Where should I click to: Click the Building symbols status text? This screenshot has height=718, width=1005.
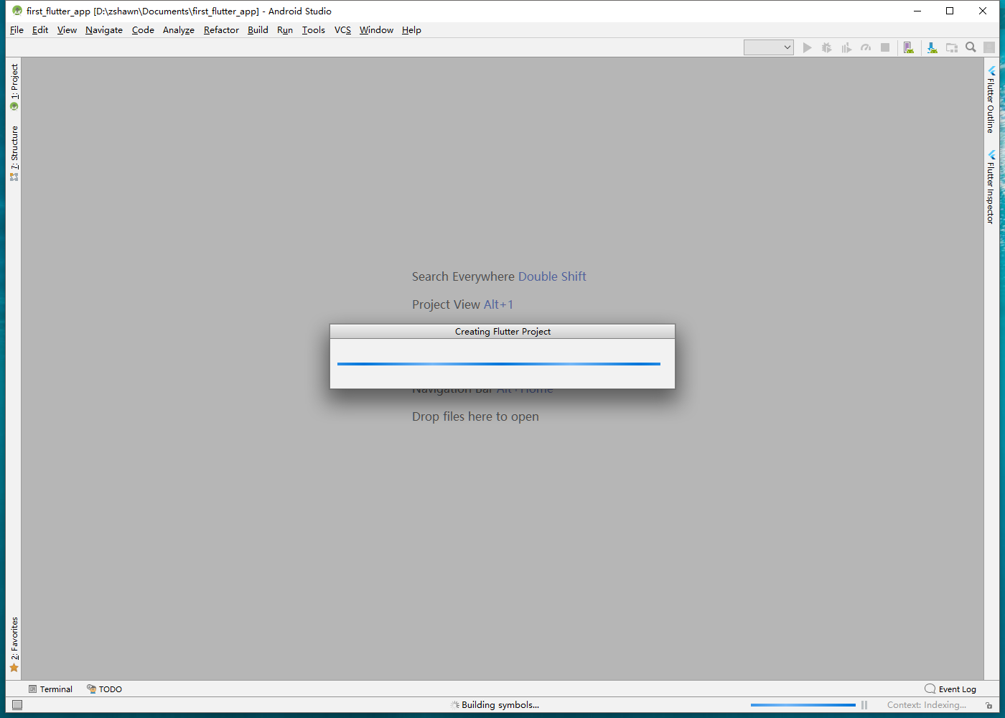[500, 705]
